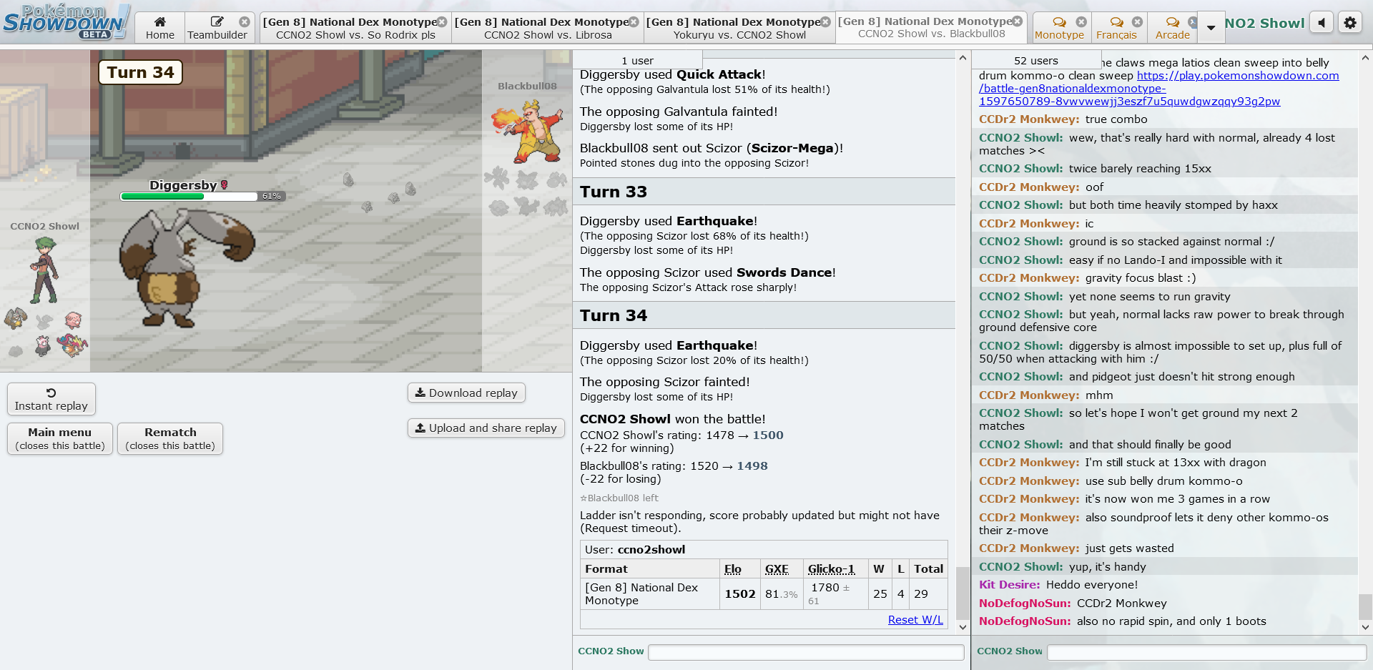Click the Turn 33 heading in log
1373x670 pixels.
[614, 192]
